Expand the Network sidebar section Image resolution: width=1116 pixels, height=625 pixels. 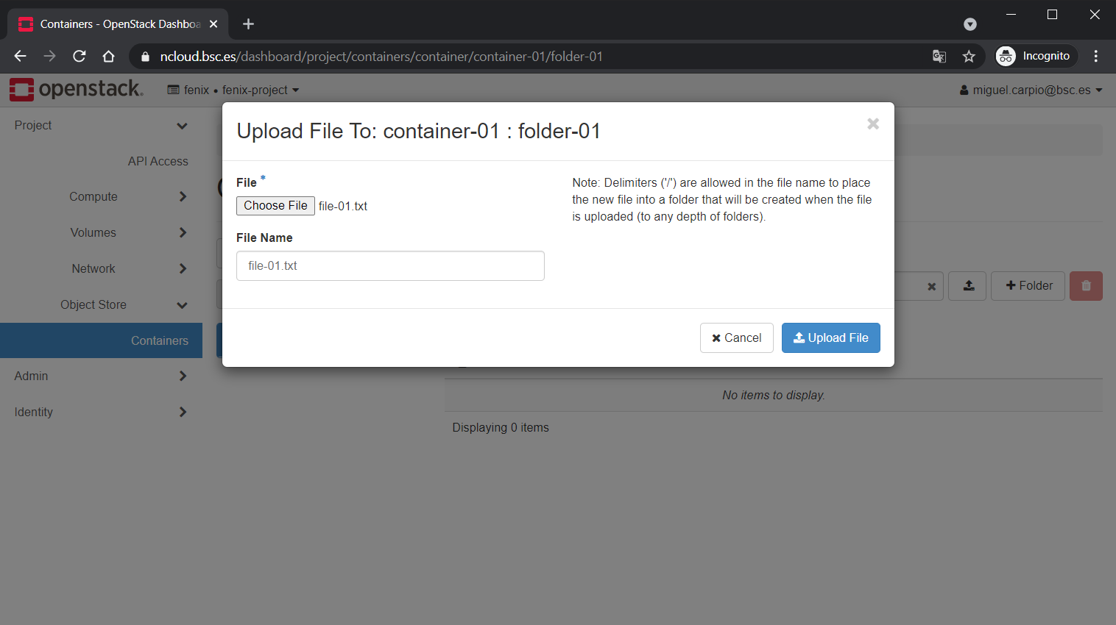click(x=101, y=268)
